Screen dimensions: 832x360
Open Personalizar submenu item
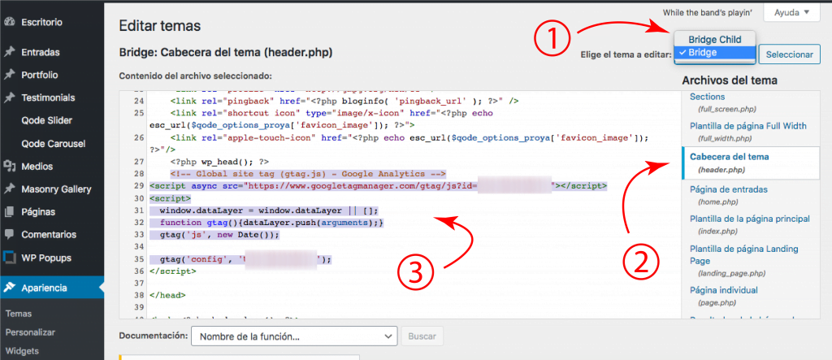click(30, 332)
